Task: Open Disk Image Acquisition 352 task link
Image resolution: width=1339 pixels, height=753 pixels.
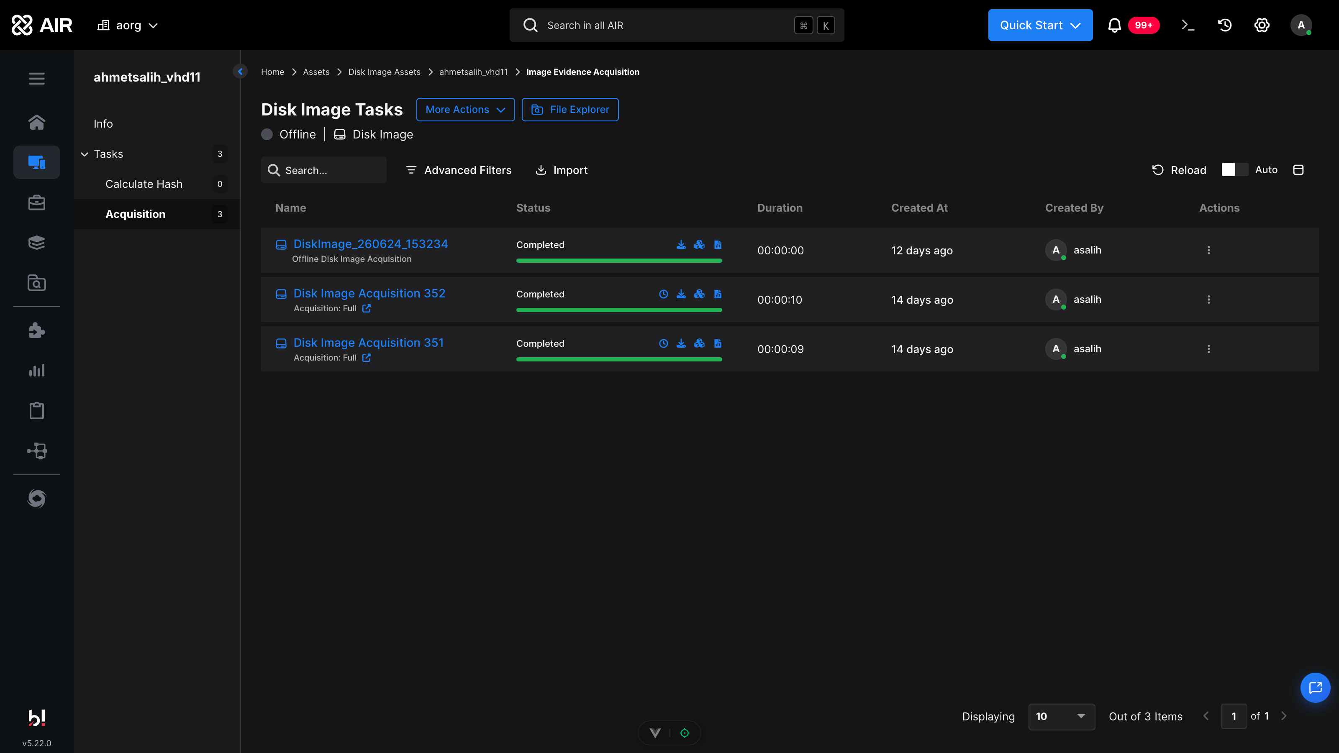Action: (x=369, y=294)
